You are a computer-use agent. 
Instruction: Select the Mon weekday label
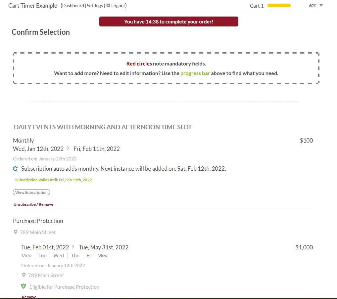click(26, 256)
